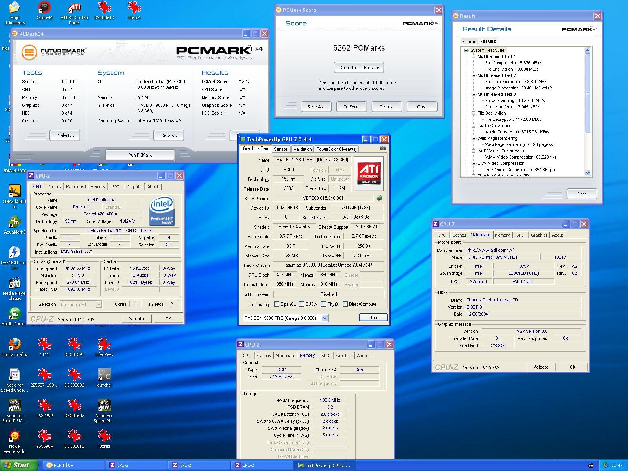Click Close button in Result window
Image resolution: width=628 pixels, height=471 pixels.
click(582, 194)
